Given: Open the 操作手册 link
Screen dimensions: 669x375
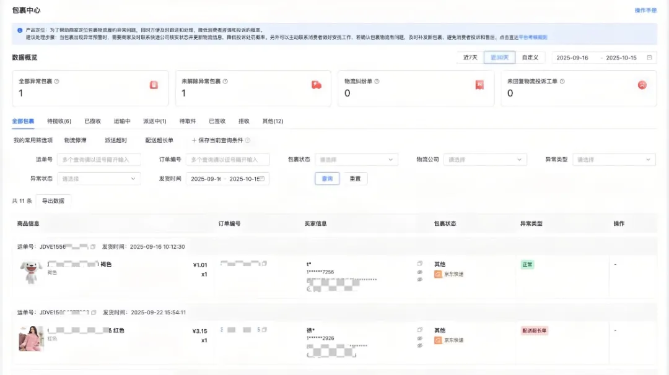Looking at the screenshot, I should click(645, 11).
